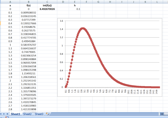Select column J header

point(133,2)
